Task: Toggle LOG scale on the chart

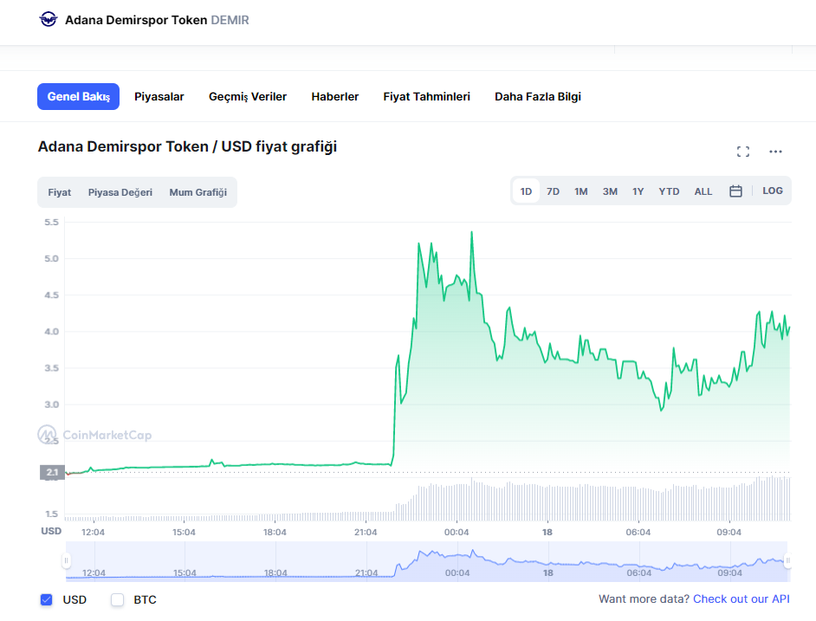Action: [772, 191]
